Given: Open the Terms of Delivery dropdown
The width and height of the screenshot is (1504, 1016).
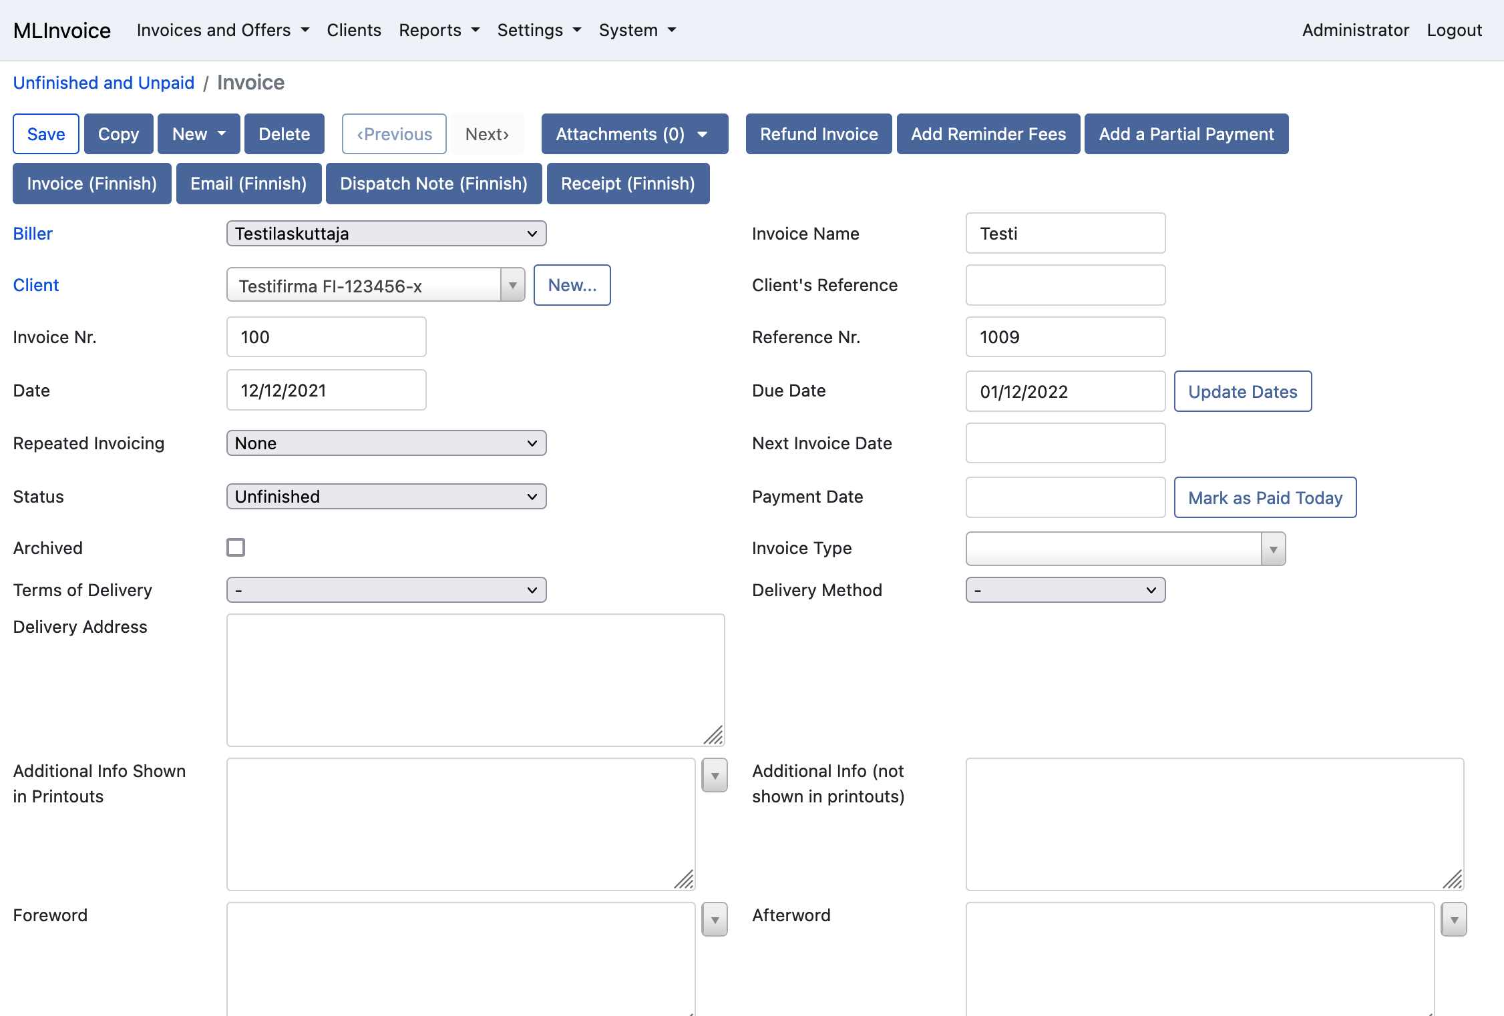Looking at the screenshot, I should [387, 590].
